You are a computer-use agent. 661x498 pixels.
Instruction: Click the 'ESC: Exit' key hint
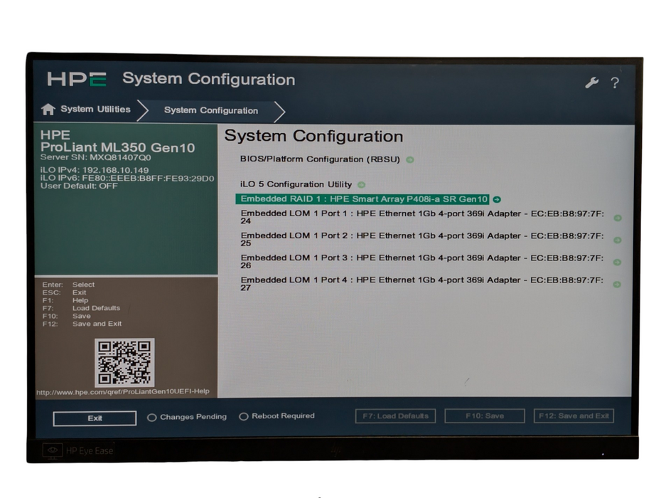[x=64, y=292]
